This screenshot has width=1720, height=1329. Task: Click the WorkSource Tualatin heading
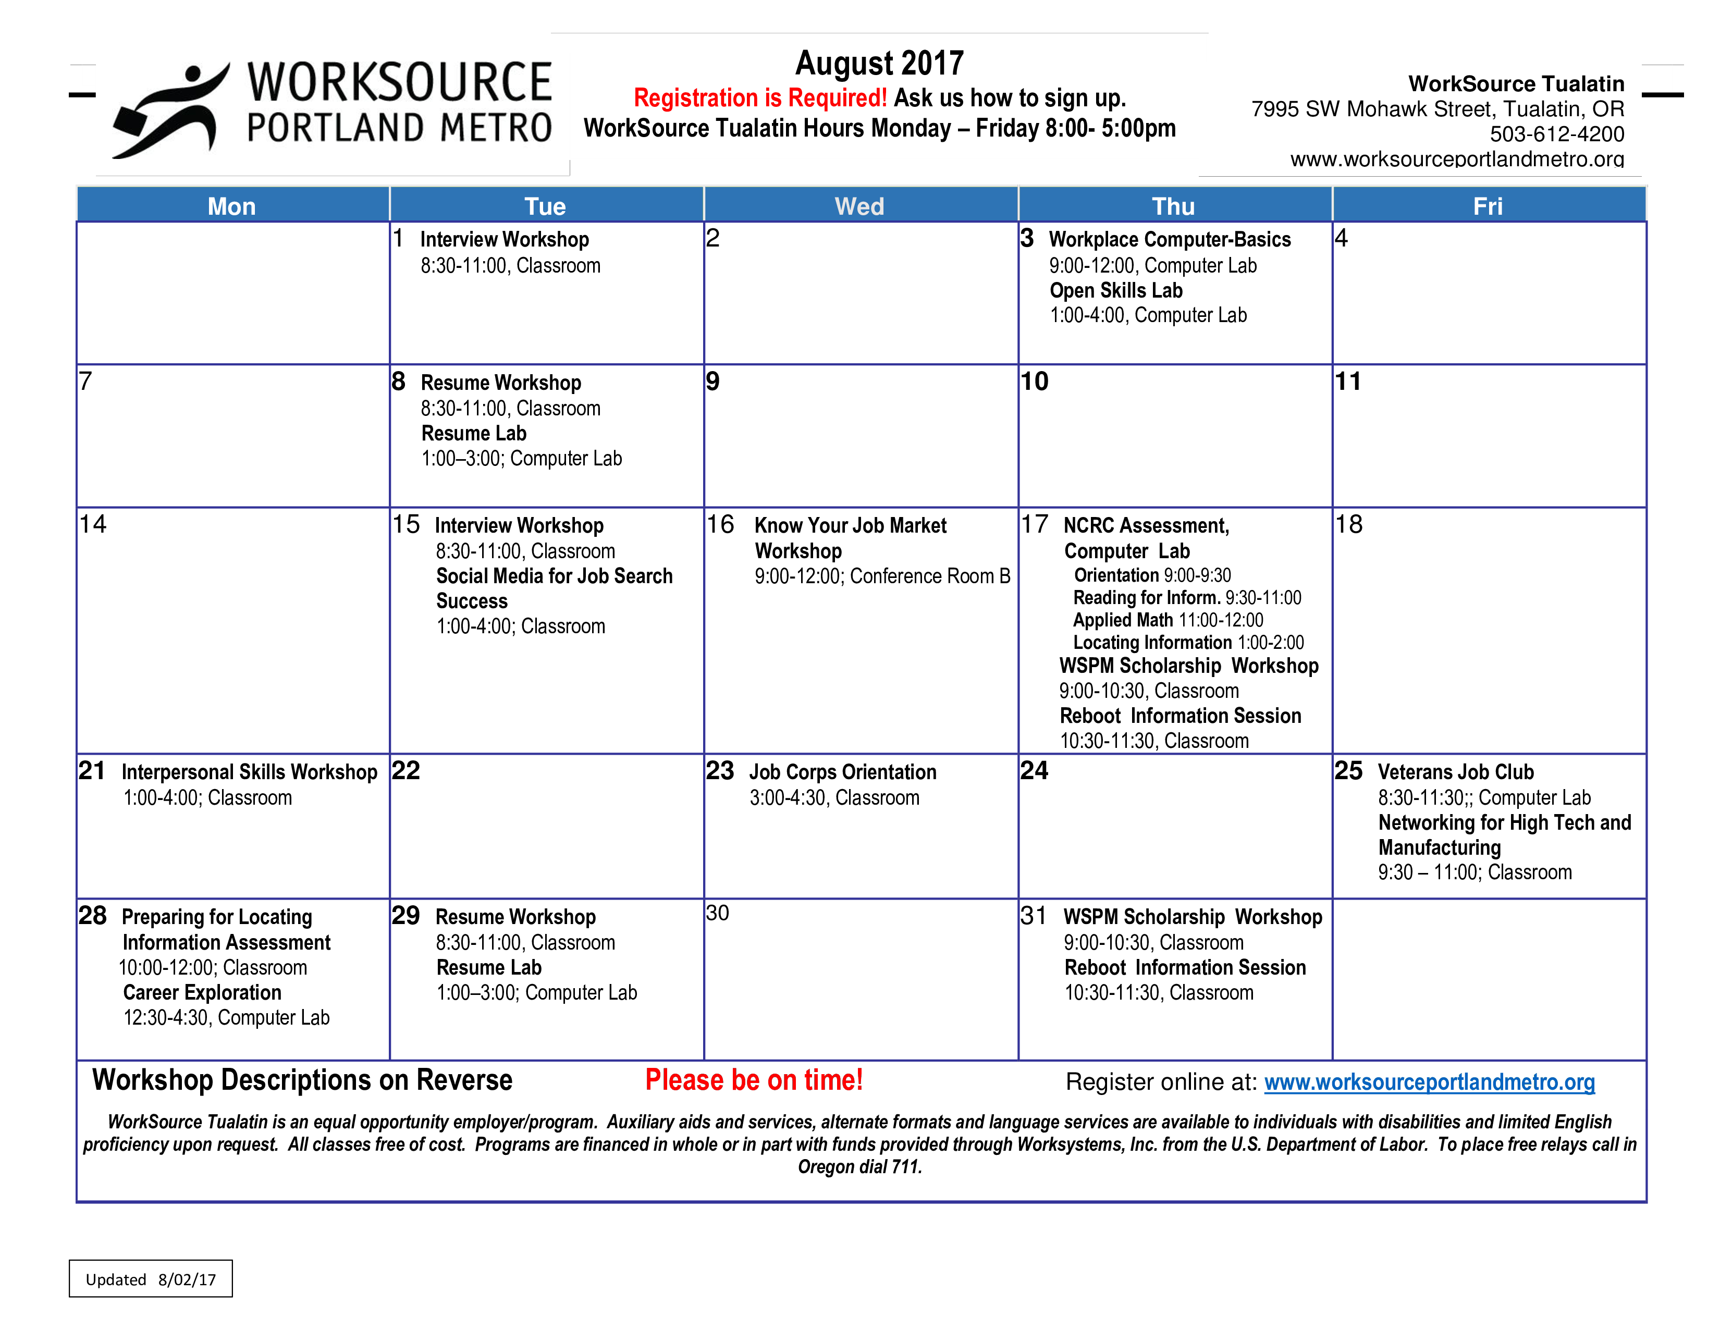pyautogui.click(x=1516, y=83)
